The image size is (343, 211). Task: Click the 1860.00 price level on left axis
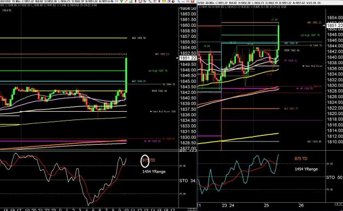point(188,25)
